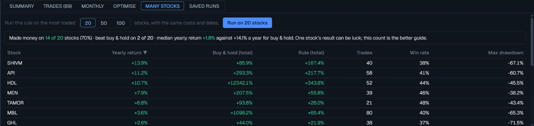Viewport: 534px width, 126px height.
Task: Open the MONTHLY tab
Action: [x=93, y=6]
